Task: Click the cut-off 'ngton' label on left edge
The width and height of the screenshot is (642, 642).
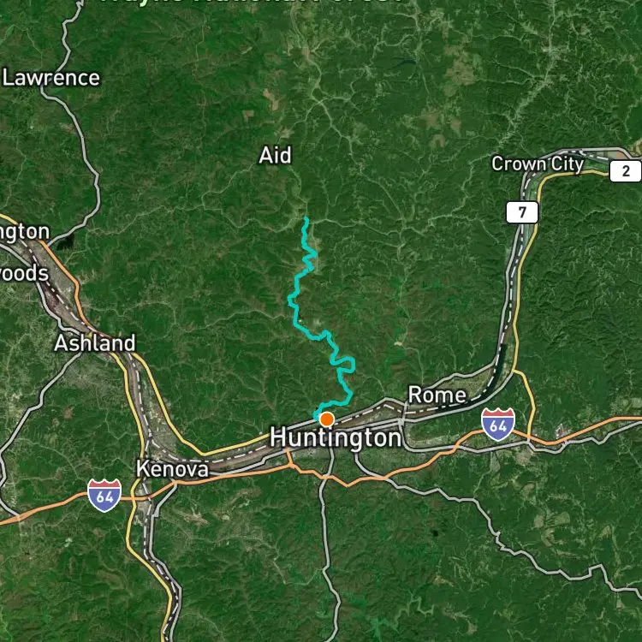Action: (x=25, y=233)
